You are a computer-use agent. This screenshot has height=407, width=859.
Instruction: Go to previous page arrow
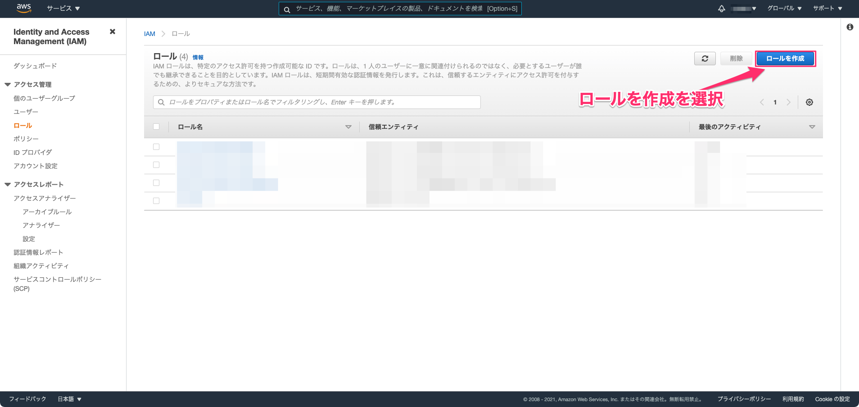click(x=762, y=102)
